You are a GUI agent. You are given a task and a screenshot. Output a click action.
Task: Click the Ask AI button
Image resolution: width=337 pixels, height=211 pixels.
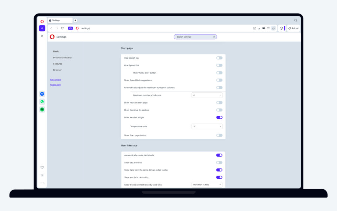tap(293, 28)
